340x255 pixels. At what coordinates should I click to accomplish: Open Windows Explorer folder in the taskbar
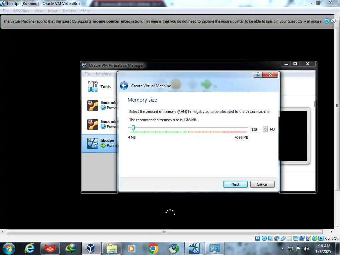(x=112, y=248)
